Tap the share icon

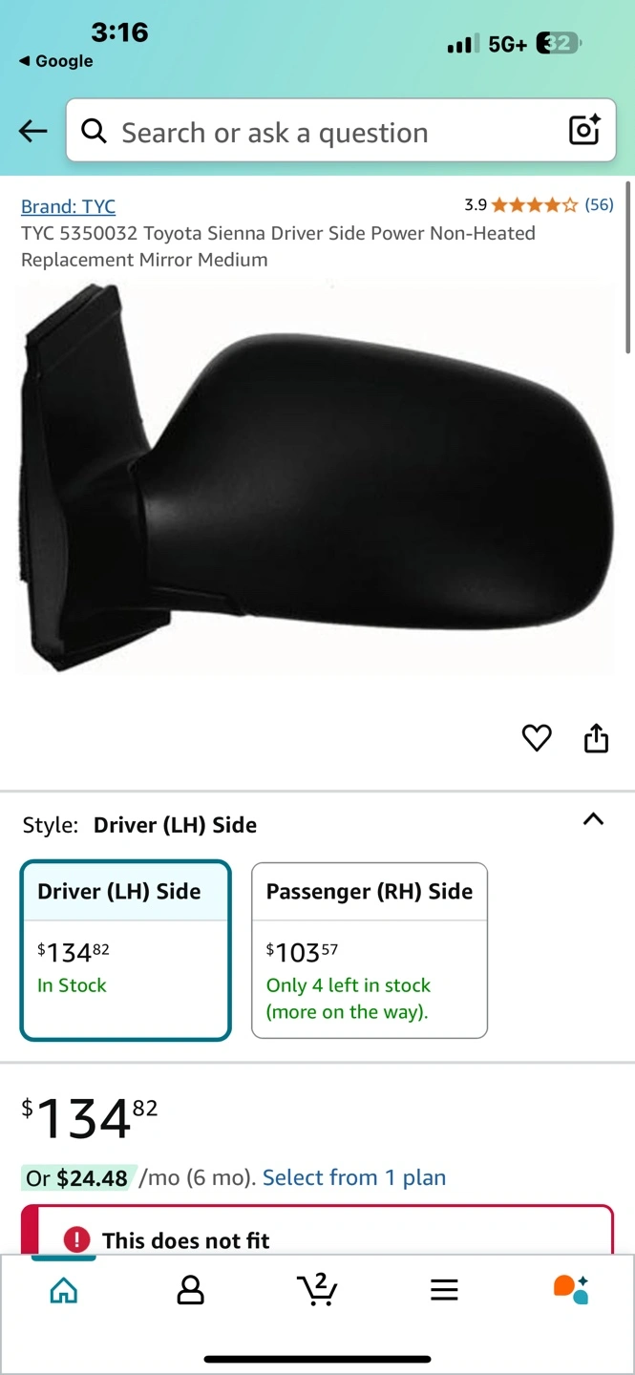596,737
